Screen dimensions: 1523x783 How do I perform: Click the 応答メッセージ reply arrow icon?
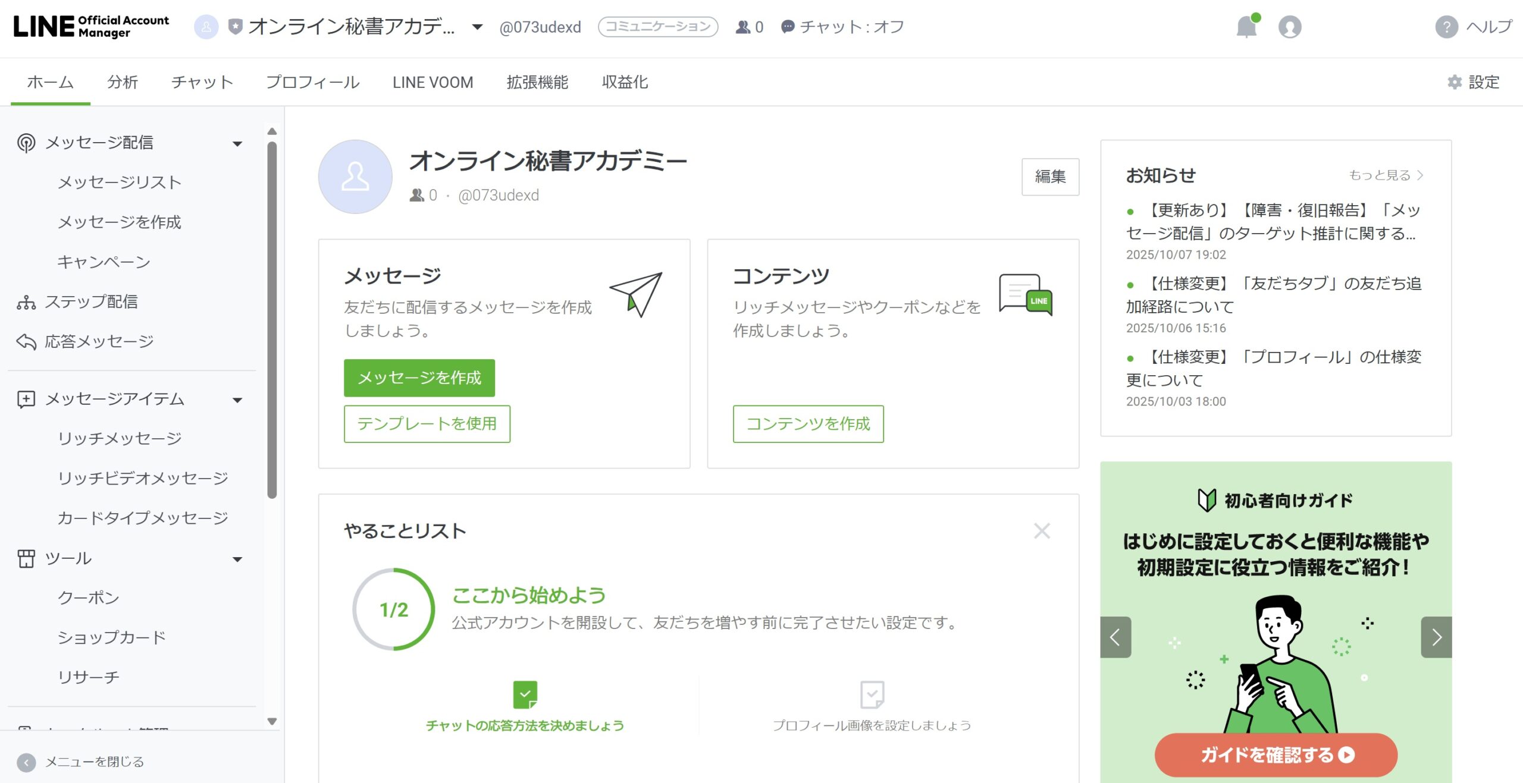[26, 342]
